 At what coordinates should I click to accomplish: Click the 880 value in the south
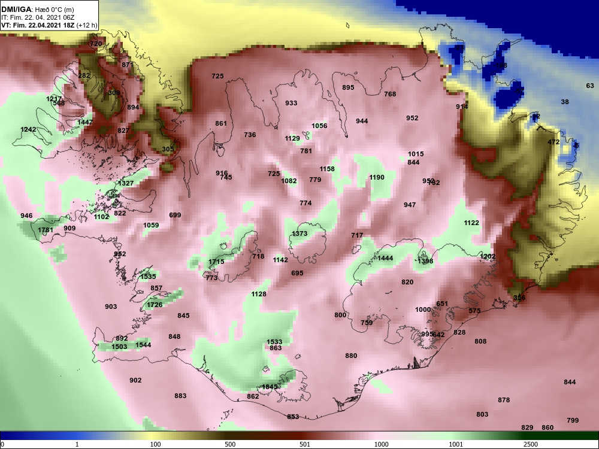(x=351, y=356)
